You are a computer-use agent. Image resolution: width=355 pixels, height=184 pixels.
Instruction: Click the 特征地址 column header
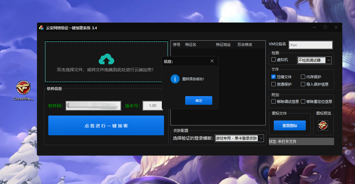click(223, 45)
